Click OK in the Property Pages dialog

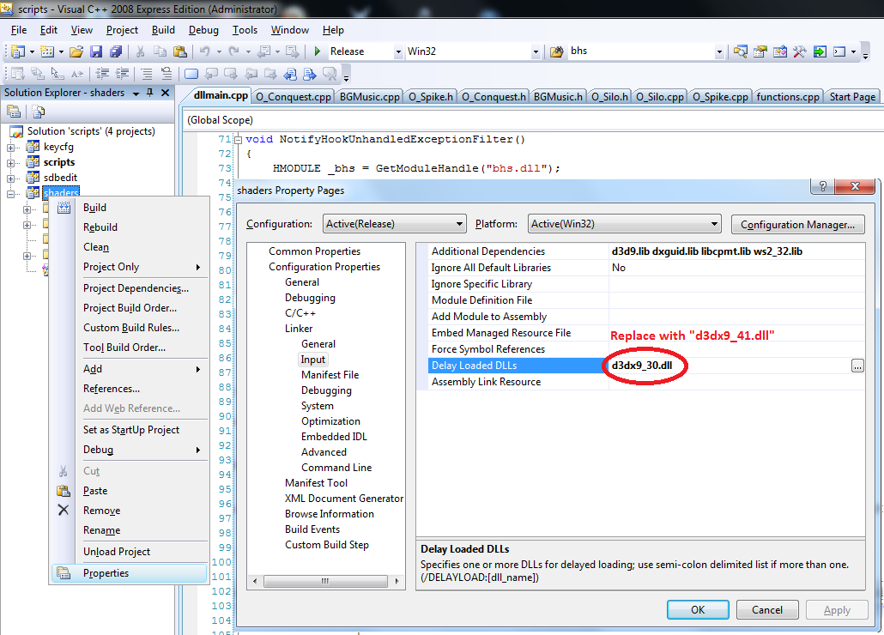698,610
